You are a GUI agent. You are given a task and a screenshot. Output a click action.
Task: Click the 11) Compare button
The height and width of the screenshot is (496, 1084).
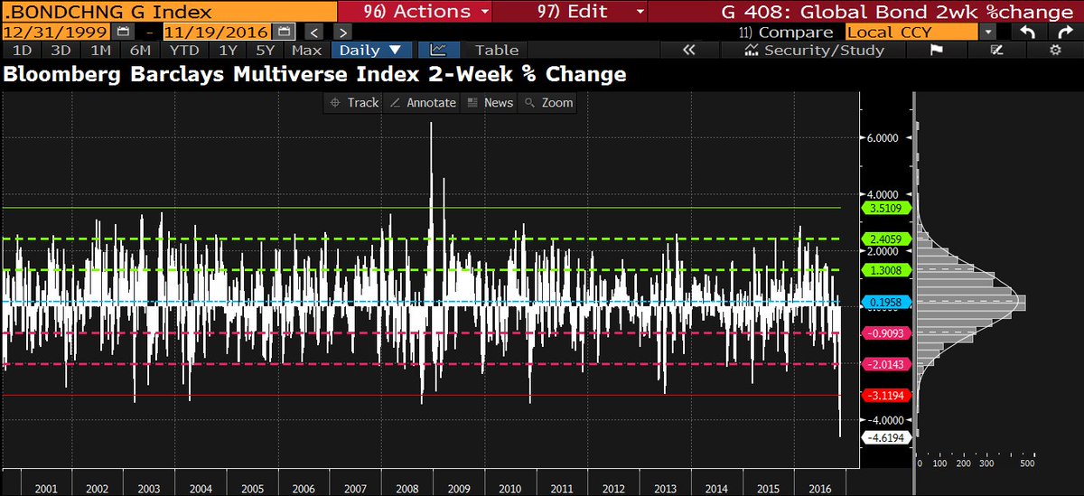coord(785,33)
